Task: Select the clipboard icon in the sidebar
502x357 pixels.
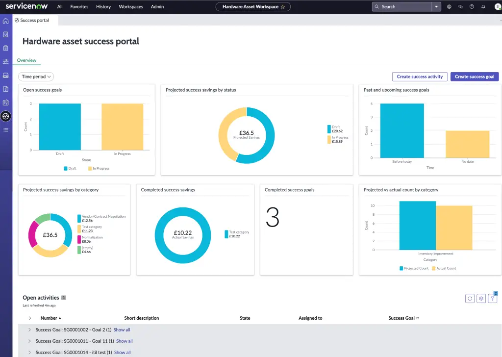Action: 5,48
